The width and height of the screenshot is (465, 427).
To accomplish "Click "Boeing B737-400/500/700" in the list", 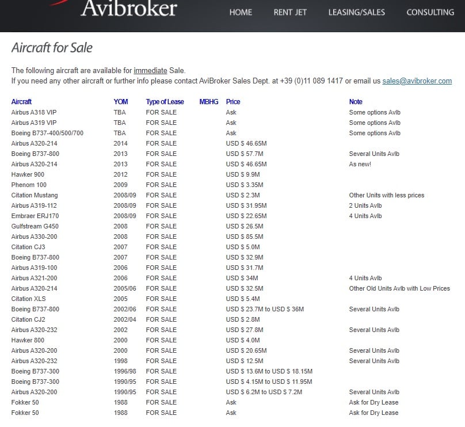I will [47, 133].
